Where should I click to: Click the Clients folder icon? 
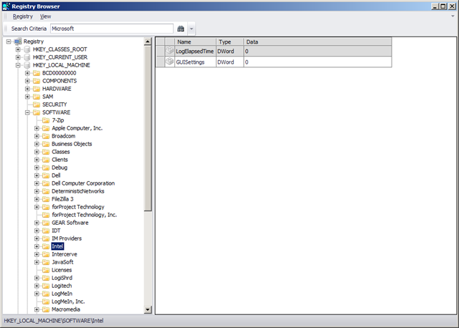point(46,160)
